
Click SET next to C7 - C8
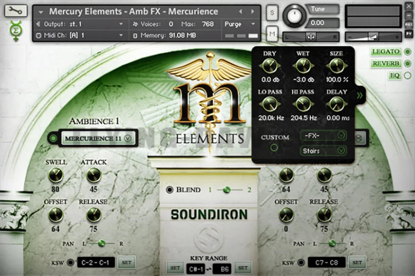[357, 263]
